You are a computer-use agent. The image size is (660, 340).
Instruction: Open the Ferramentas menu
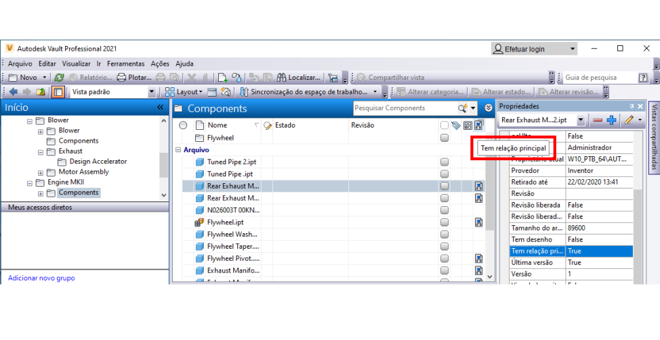coord(126,64)
